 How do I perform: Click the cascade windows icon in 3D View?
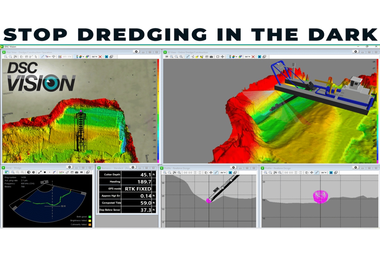[264, 57]
